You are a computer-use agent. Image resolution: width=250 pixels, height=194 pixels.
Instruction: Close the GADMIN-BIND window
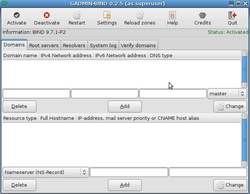pos(245,3)
